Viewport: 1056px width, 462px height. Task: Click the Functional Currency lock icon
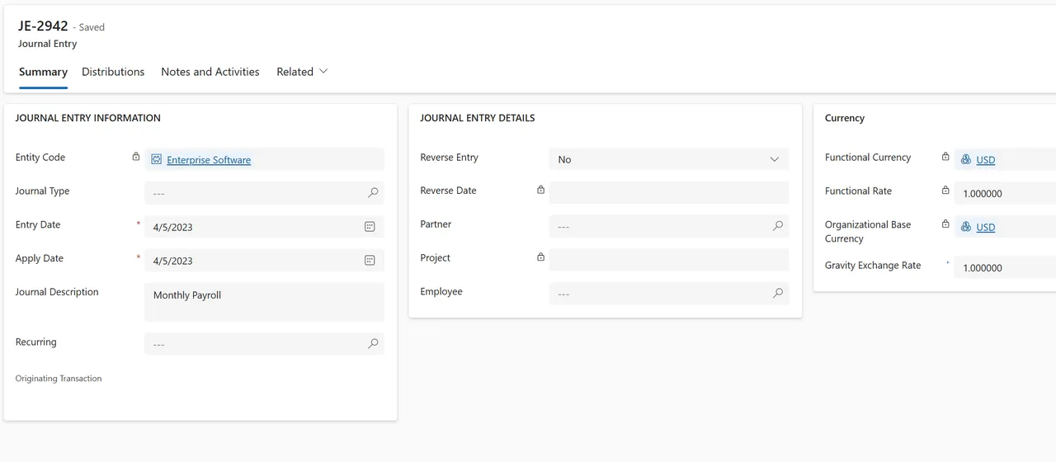click(945, 157)
